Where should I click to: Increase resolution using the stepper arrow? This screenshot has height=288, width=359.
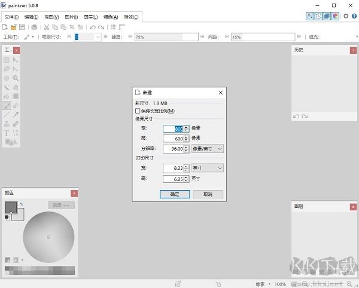[186, 147]
